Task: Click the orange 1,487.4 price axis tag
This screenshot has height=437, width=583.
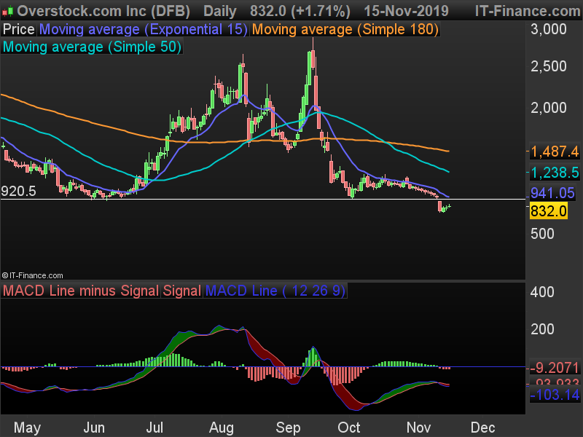Action: (555, 151)
